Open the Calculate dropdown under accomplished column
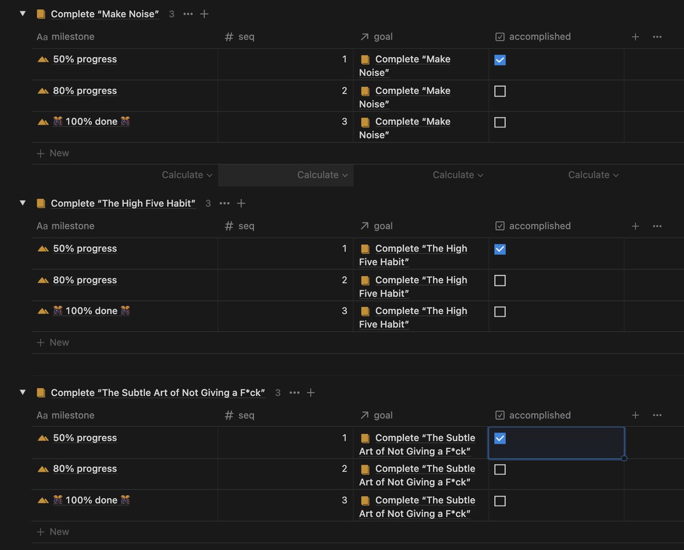 pyautogui.click(x=593, y=175)
